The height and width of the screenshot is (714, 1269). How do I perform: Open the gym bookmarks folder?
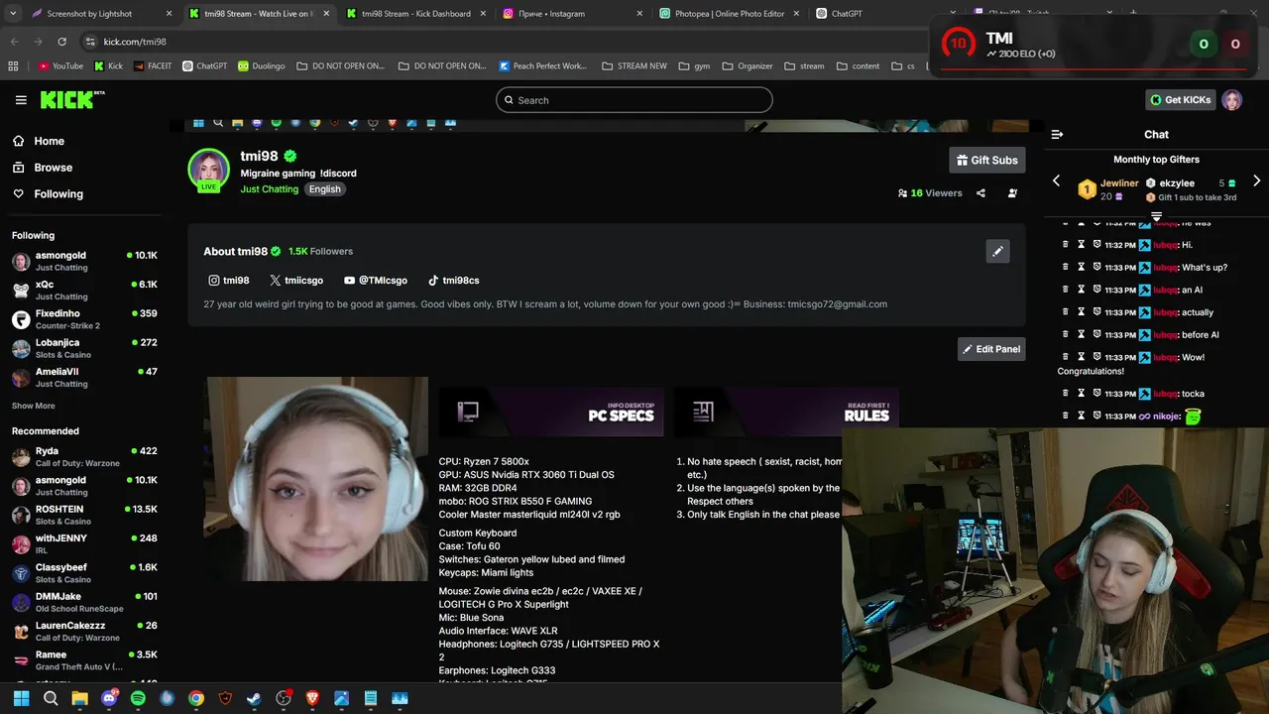694,66
